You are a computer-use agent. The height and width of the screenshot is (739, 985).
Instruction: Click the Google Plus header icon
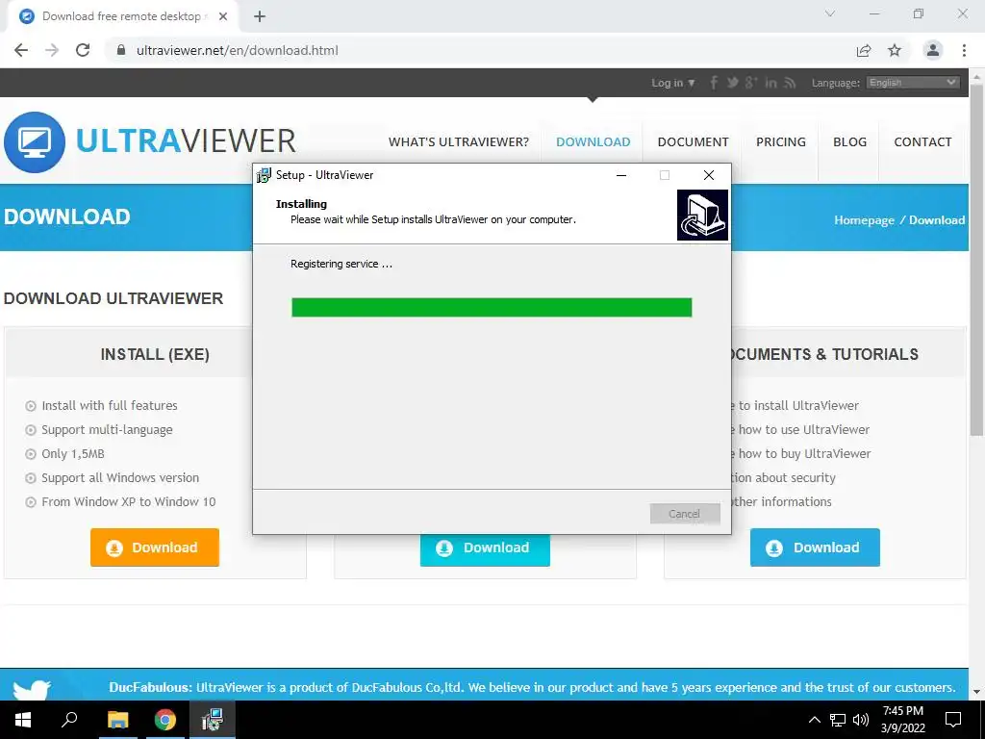coord(751,83)
